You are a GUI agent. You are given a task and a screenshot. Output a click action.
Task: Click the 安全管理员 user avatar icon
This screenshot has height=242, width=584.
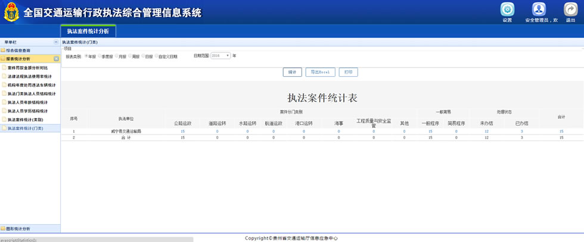coord(539,10)
